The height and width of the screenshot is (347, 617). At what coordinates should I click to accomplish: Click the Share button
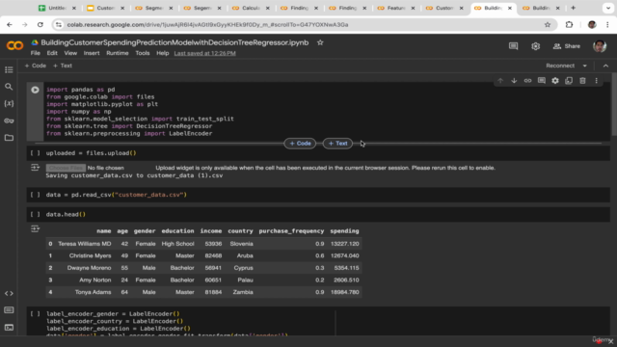point(567,46)
